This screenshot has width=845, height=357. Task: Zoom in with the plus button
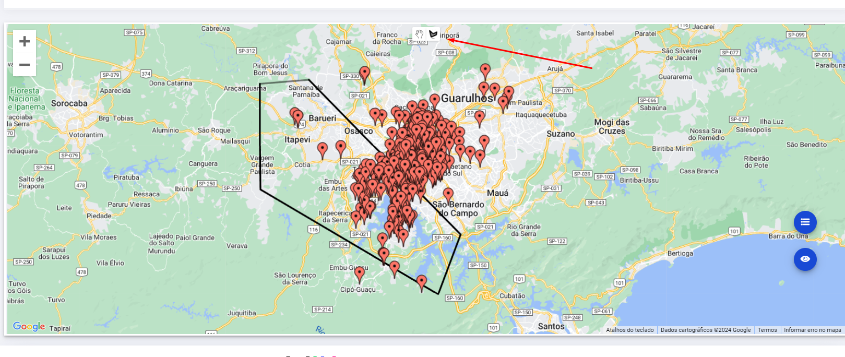point(25,41)
